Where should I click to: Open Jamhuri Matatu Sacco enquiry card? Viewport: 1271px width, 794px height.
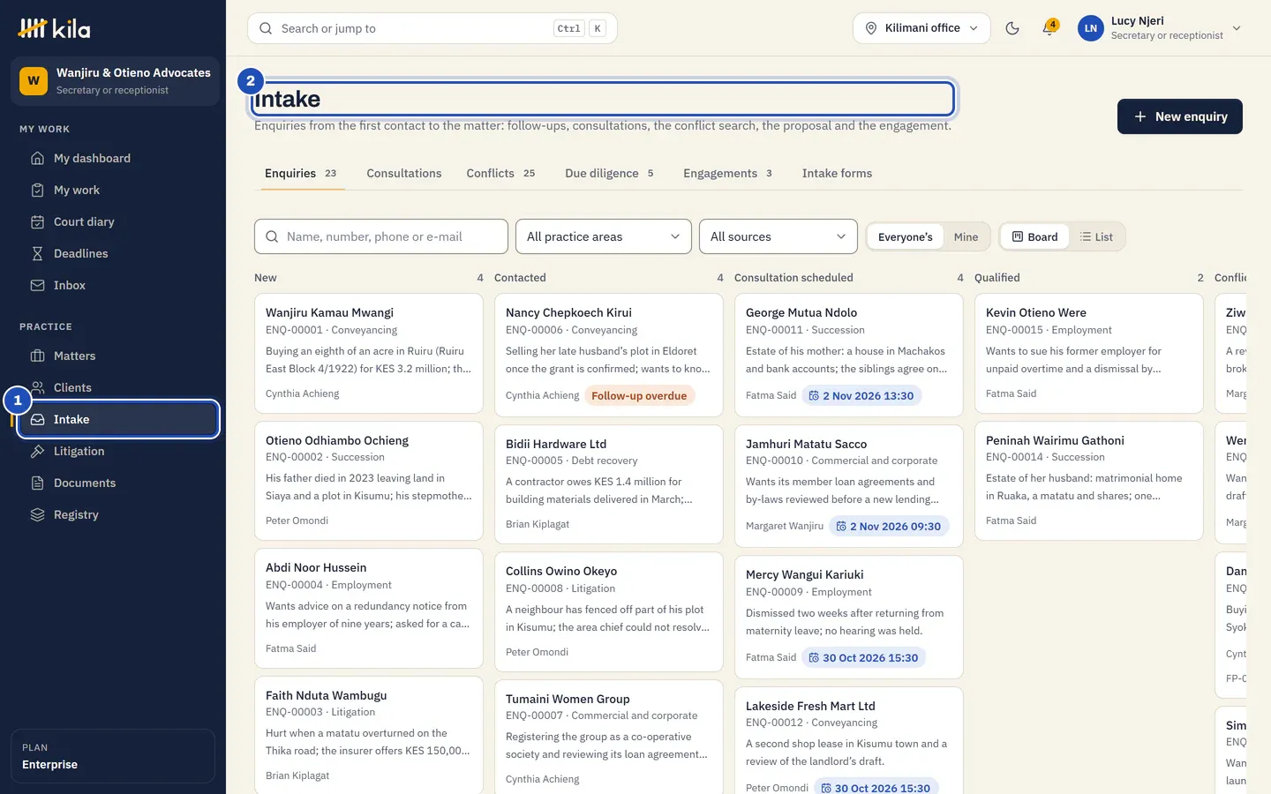click(849, 486)
